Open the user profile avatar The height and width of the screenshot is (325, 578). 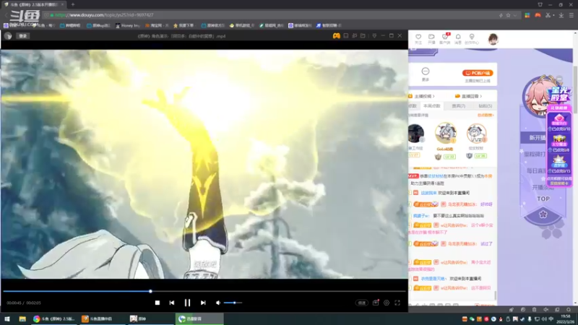(x=493, y=39)
